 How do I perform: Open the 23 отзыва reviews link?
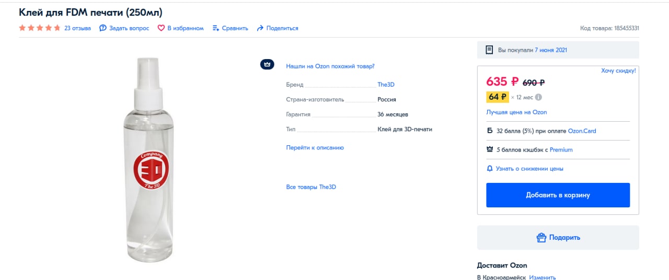click(x=77, y=28)
